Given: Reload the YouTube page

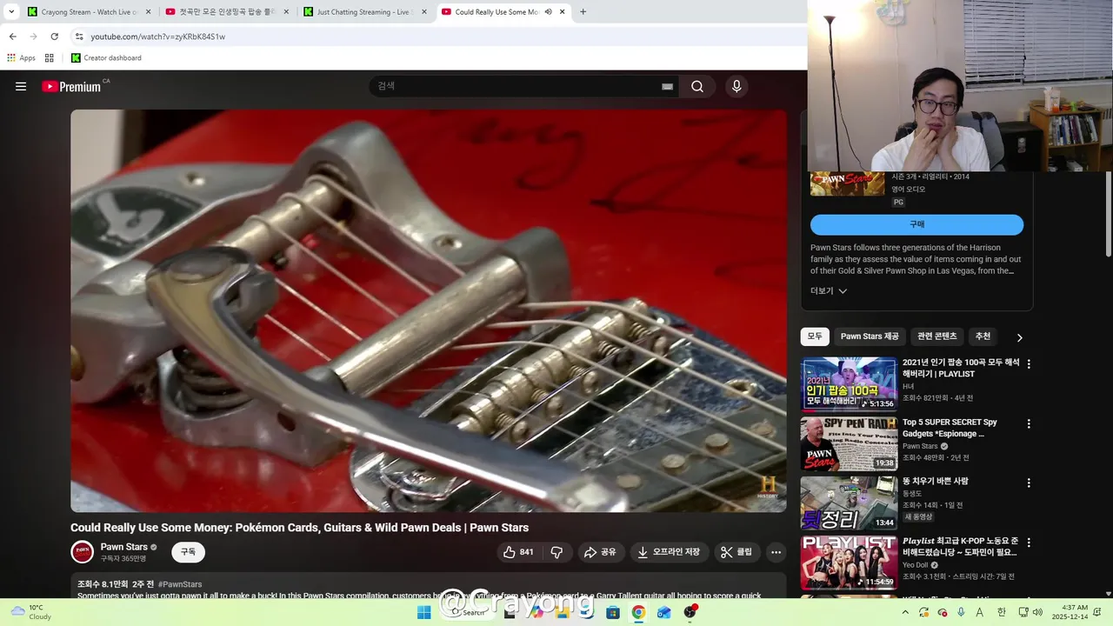Looking at the screenshot, I should click(54, 37).
